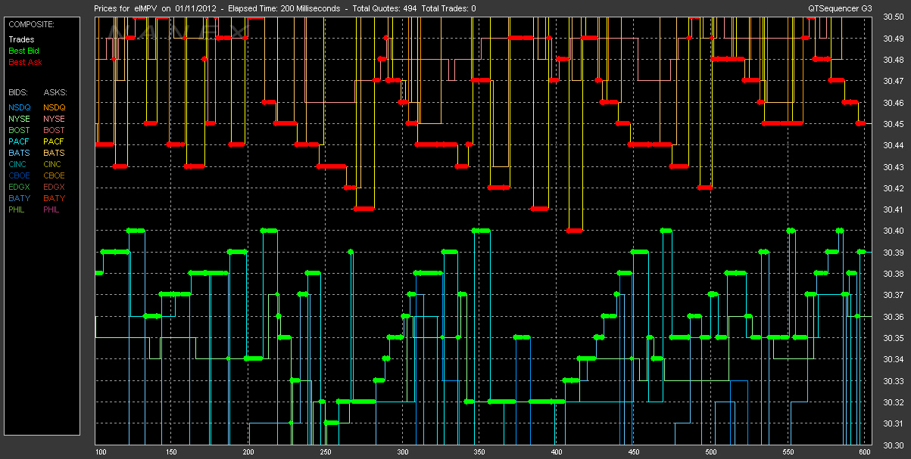Screen dimensions: 911x459
Task: Select PACF under the ASKS column
Action: (54, 141)
